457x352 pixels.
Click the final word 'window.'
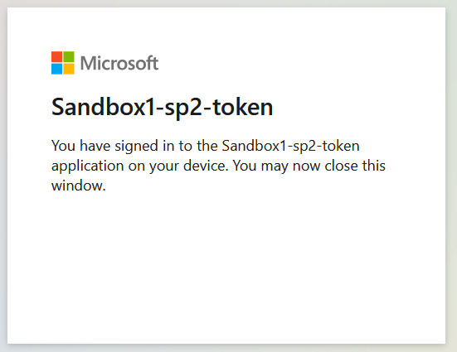[x=79, y=186]
